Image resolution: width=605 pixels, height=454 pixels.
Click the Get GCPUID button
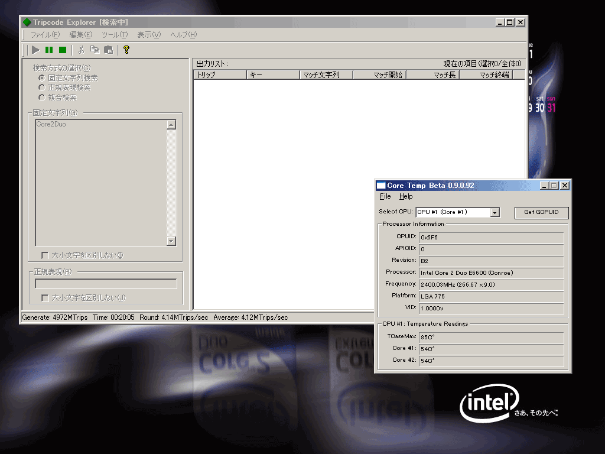coord(541,212)
